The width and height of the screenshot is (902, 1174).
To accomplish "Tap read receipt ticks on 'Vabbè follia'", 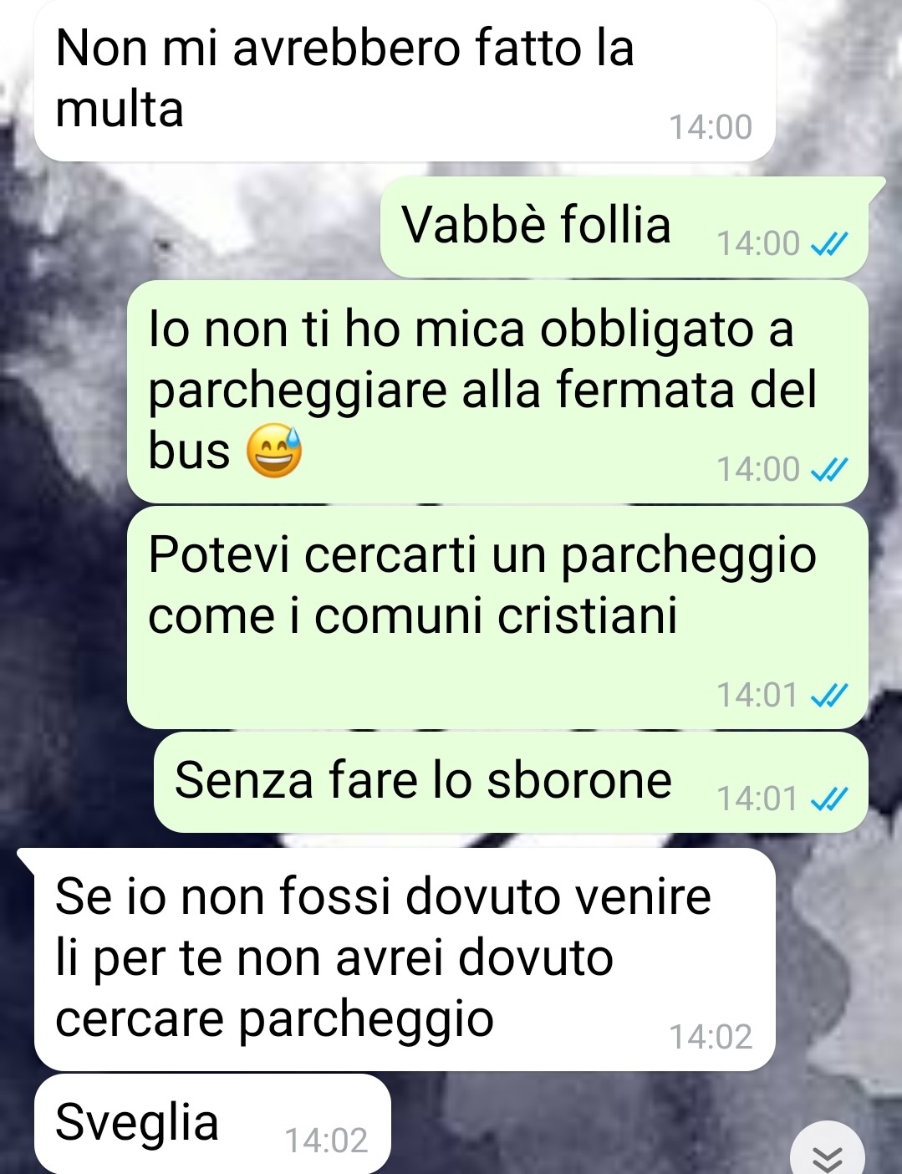I will [830, 244].
